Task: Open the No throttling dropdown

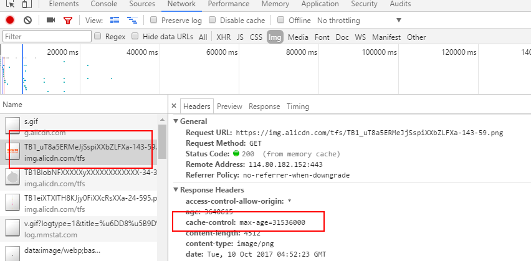Action: [358, 21]
